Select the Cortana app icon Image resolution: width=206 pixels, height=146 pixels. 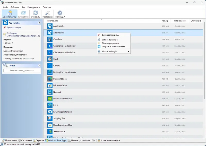coord(50,66)
